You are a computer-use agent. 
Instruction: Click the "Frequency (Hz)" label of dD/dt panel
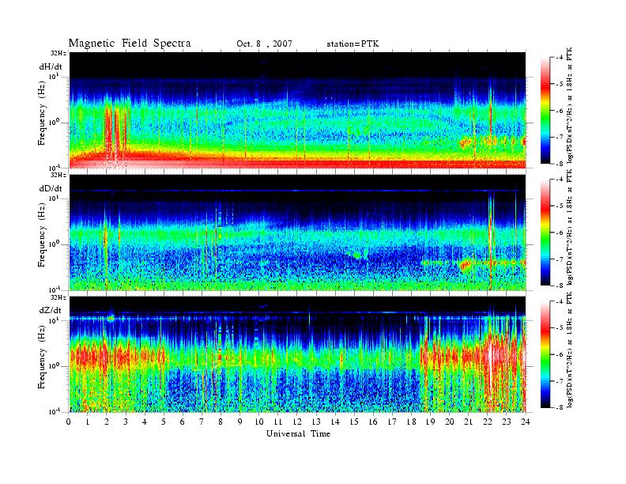point(42,236)
